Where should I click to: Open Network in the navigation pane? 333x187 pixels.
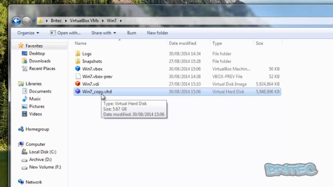[34, 182]
